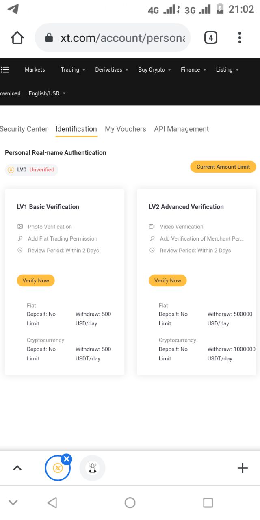Expand the Derivatives dropdown menu
The height and width of the screenshot is (520, 260).
click(x=112, y=69)
